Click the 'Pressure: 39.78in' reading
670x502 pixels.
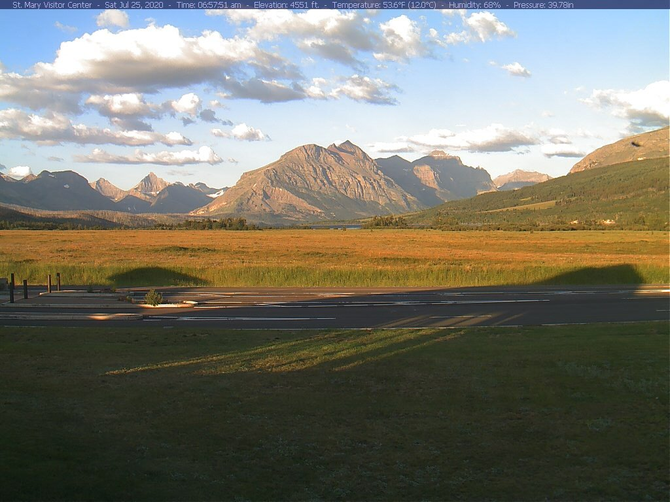tap(543, 5)
